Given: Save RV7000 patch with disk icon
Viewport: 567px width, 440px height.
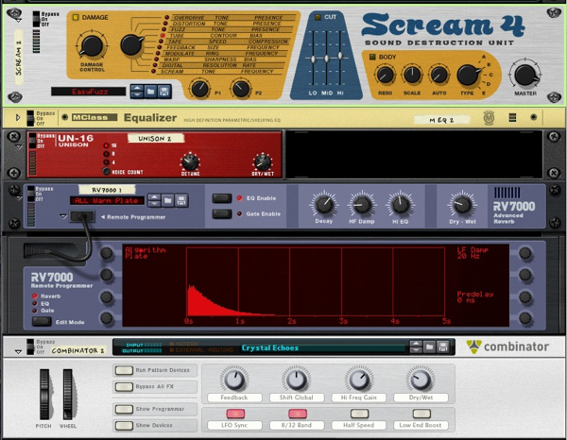Looking at the screenshot, I should (181, 200).
